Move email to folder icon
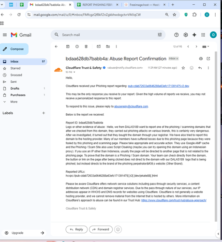 (108, 46)
